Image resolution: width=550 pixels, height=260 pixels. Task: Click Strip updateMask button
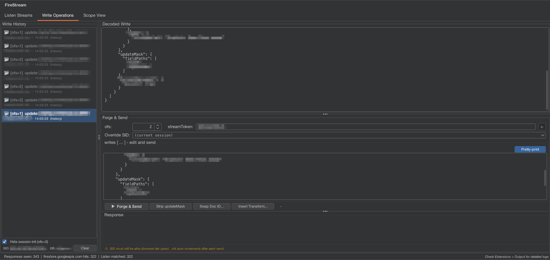tap(170, 206)
